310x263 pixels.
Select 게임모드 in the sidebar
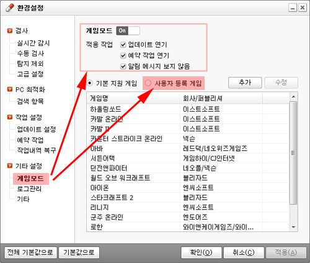(30, 179)
